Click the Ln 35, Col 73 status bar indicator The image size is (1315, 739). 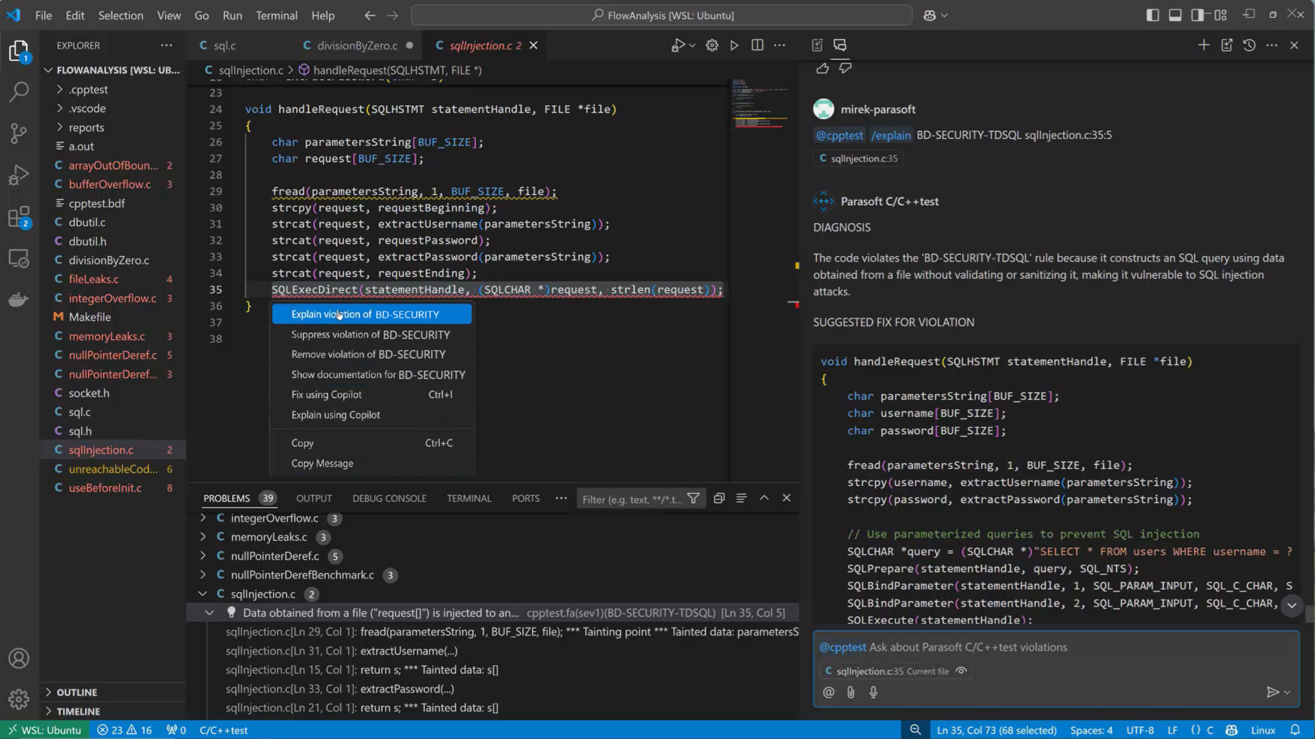click(995, 730)
